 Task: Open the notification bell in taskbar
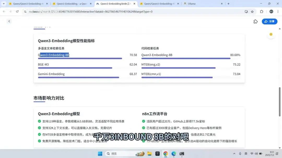click(x=277, y=154)
